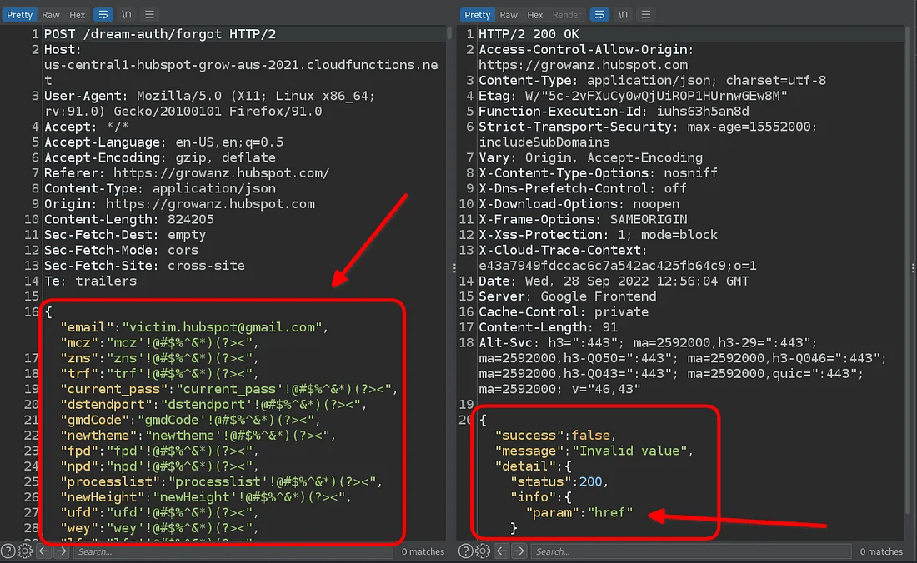Toggle word wrap for the request editor
The height and width of the screenshot is (563, 917).
click(x=103, y=14)
